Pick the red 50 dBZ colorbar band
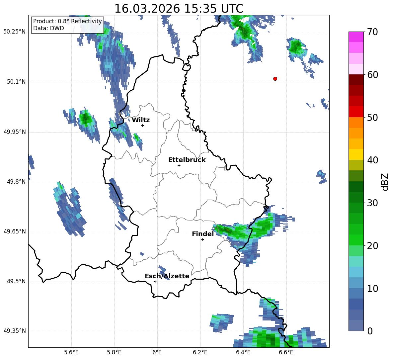 356,112
